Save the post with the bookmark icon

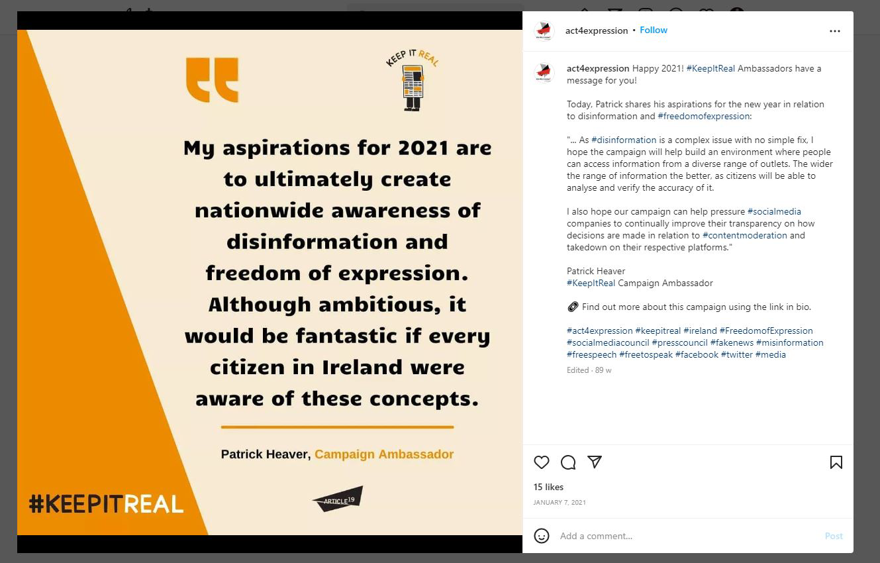tap(836, 462)
